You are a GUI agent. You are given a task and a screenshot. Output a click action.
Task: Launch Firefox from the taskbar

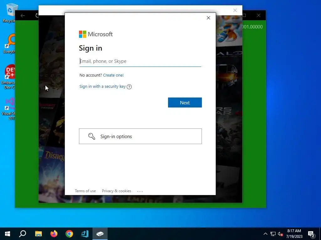[x=54, y=234]
